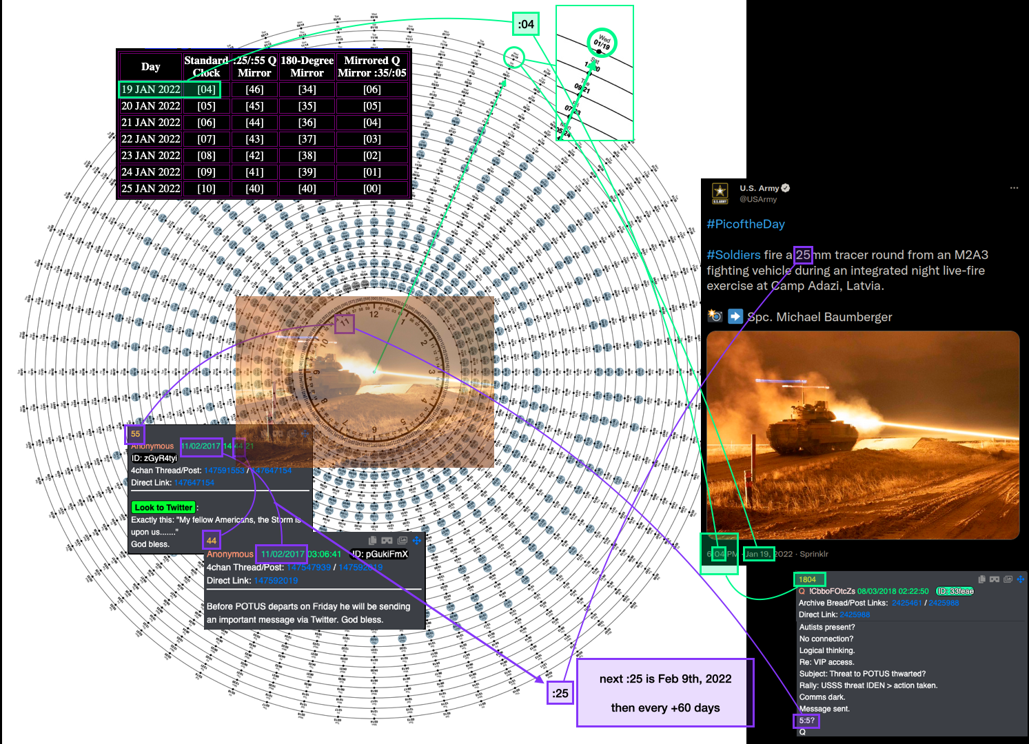Click the VR goggles icon on post 44
The image size is (1029, 744).
(387, 541)
